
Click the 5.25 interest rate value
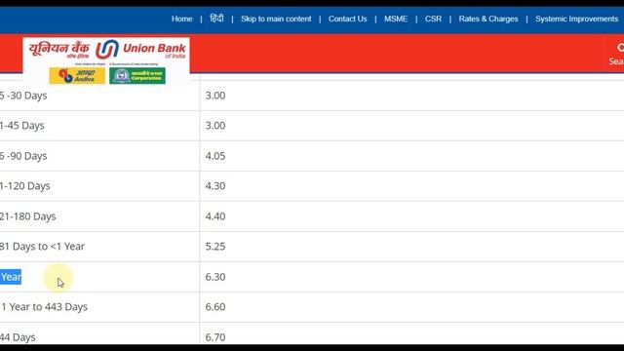point(215,247)
